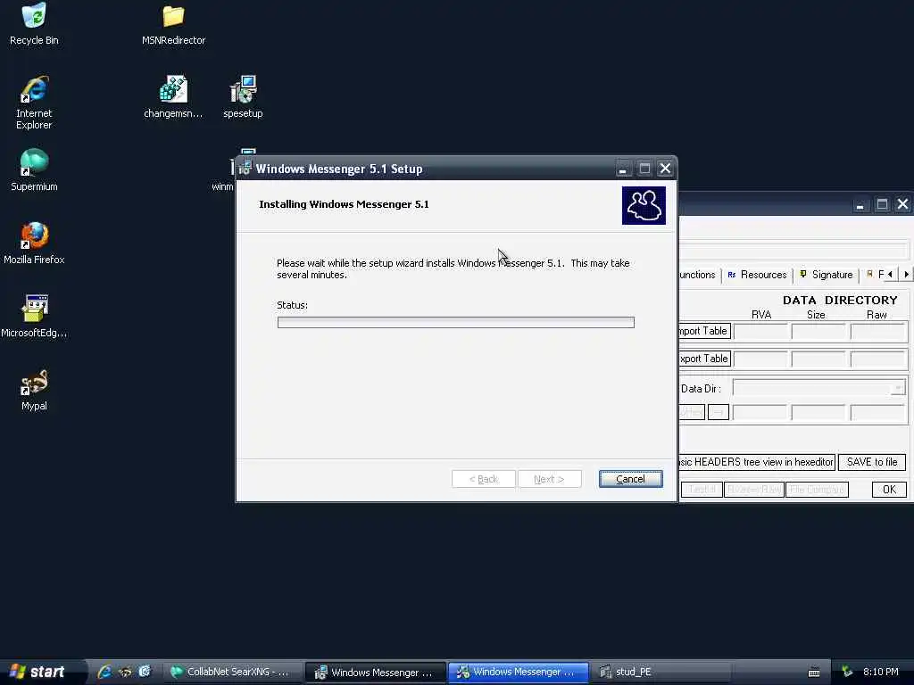
Task: Click the Import Table button in stud_PE
Action: tap(705, 331)
